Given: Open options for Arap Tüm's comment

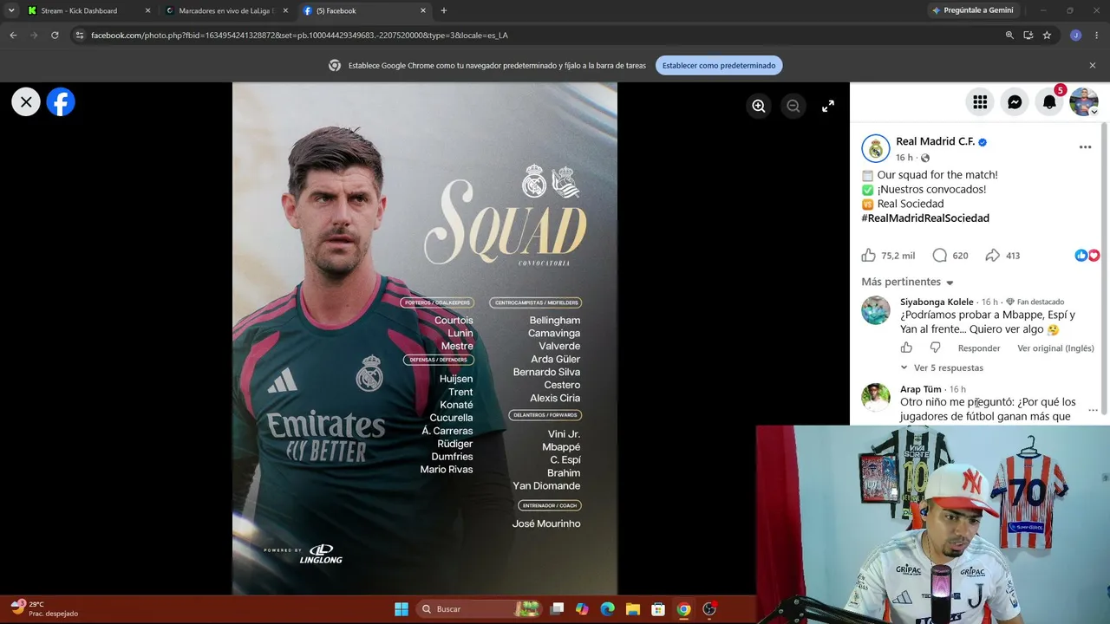Looking at the screenshot, I should point(1093,409).
